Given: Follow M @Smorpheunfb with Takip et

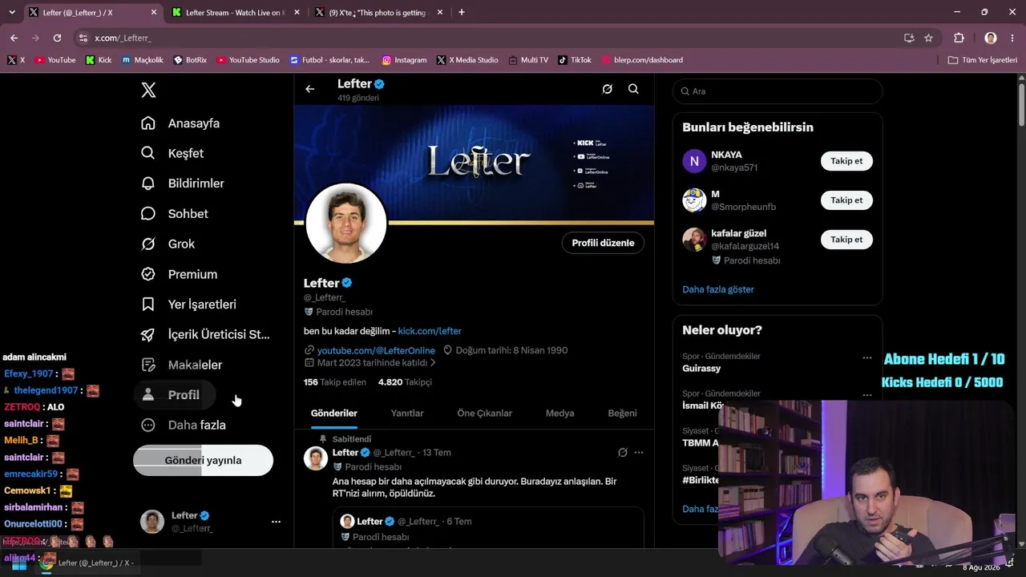Looking at the screenshot, I should tap(846, 200).
